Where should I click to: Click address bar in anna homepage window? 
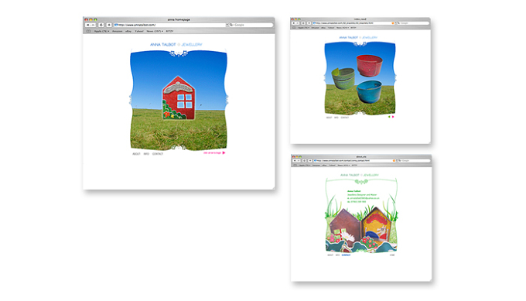[x=170, y=25]
